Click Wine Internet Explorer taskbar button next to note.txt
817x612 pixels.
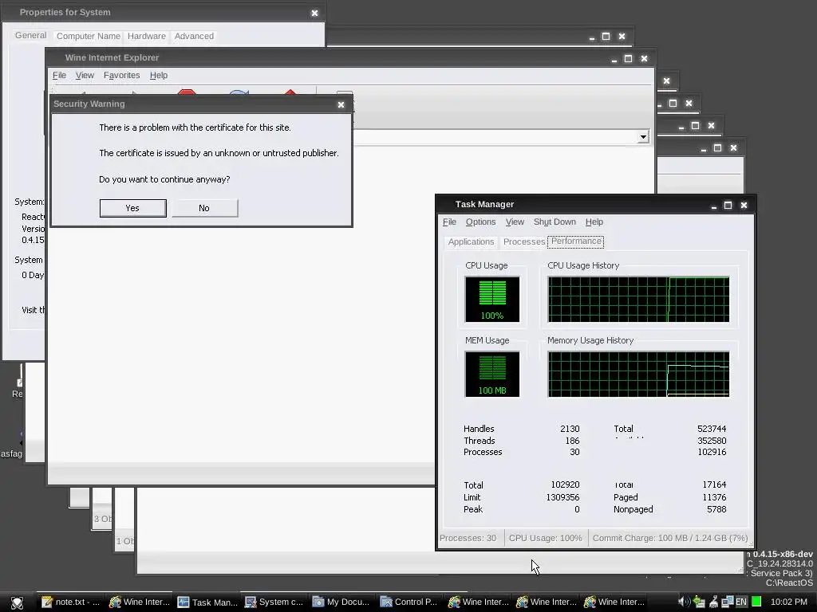139,602
